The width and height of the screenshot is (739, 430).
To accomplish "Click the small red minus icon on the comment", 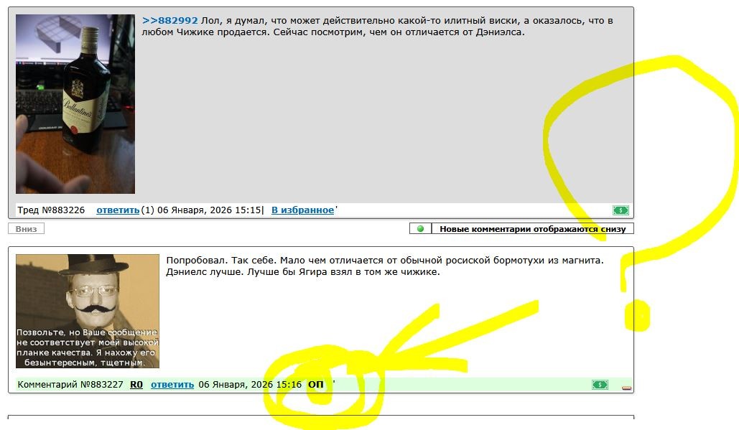I will point(626,388).
